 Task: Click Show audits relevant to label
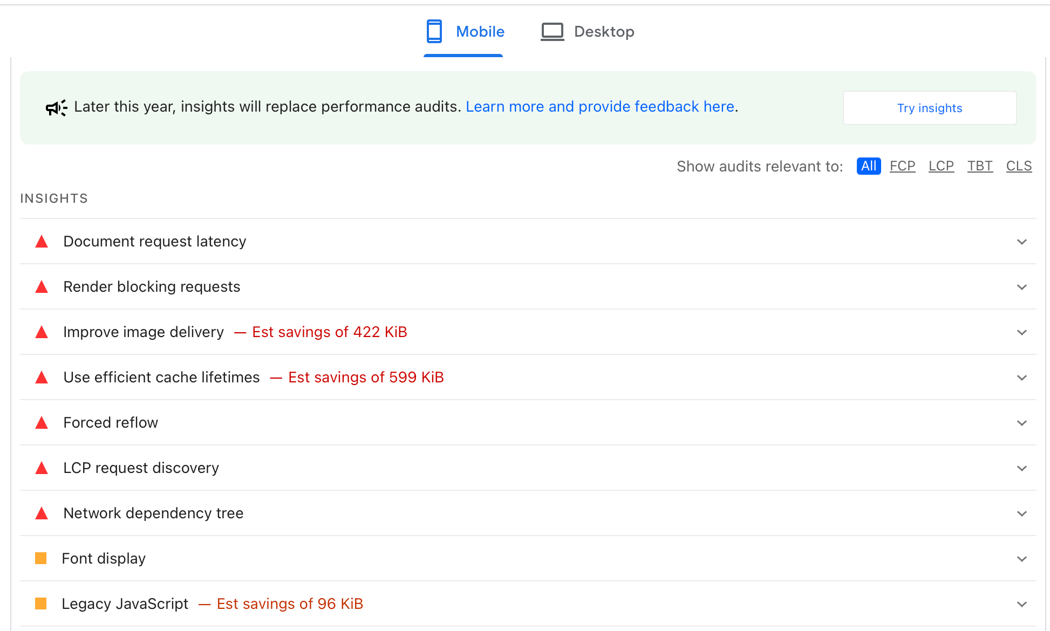coord(760,167)
